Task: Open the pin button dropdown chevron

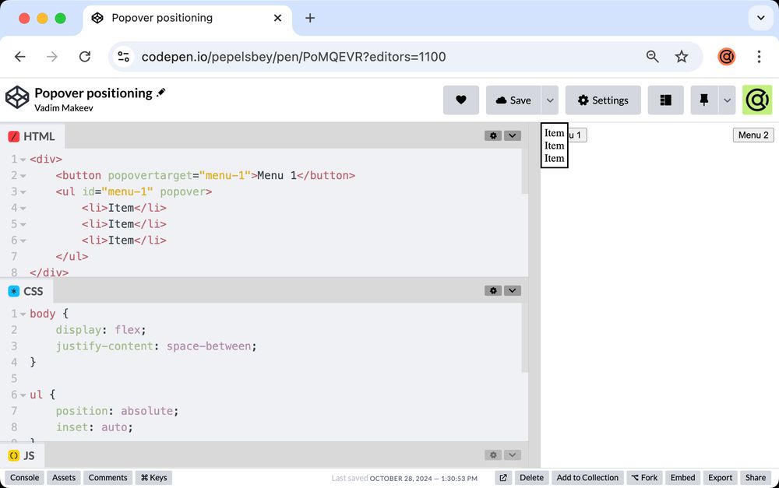Action: 726,100
